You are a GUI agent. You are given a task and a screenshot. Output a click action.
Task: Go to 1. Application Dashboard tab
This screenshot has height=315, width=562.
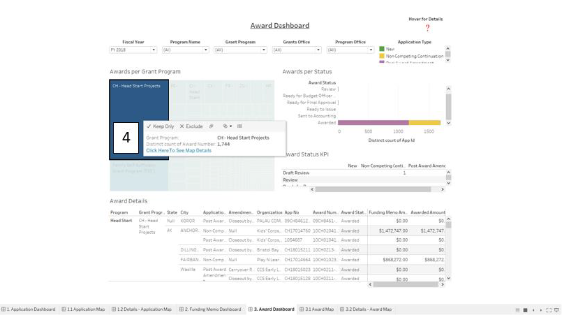(x=29, y=309)
